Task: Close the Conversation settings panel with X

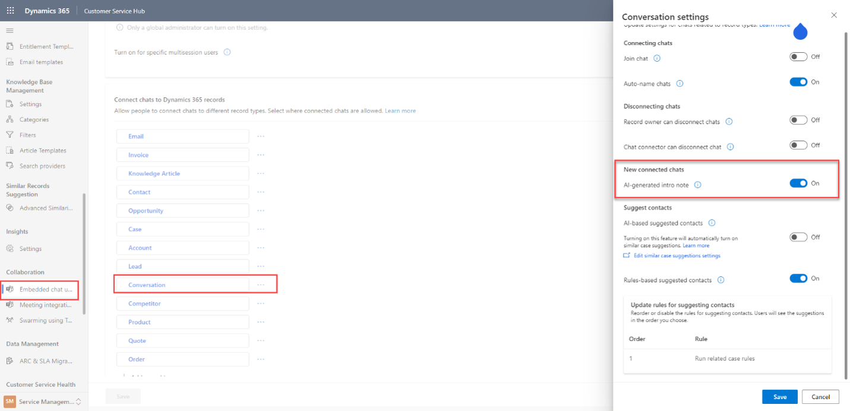Action: pos(834,15)
